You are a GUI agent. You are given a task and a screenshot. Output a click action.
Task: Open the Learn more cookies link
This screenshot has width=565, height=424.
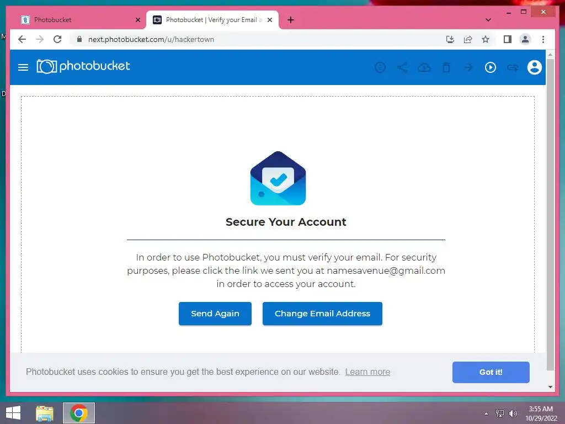coord(367,372)
